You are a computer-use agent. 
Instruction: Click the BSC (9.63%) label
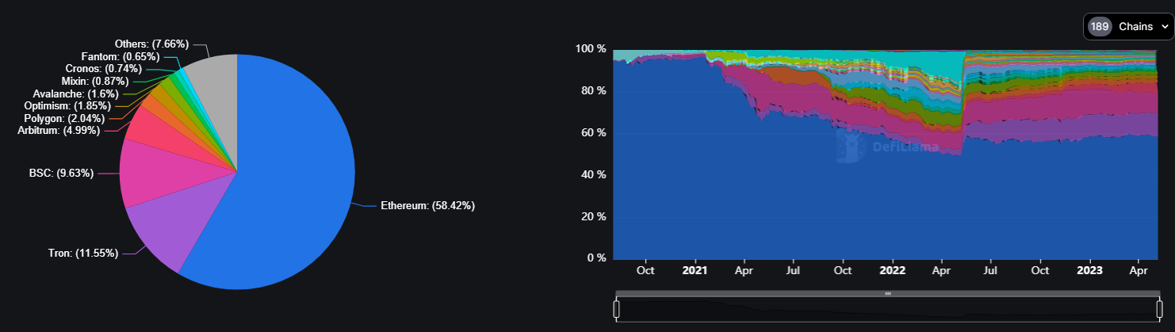pyautogui.click(x=60, y=173)
